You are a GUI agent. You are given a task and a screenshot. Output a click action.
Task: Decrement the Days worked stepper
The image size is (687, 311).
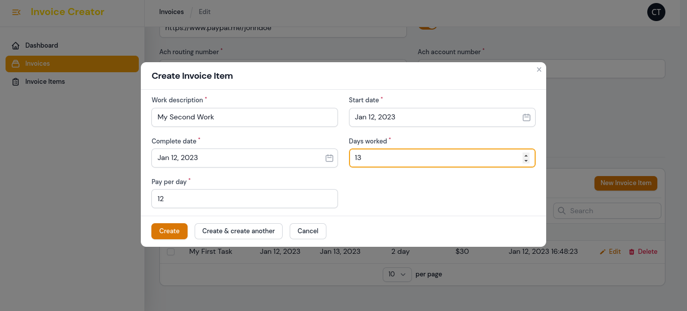point(526,161)
